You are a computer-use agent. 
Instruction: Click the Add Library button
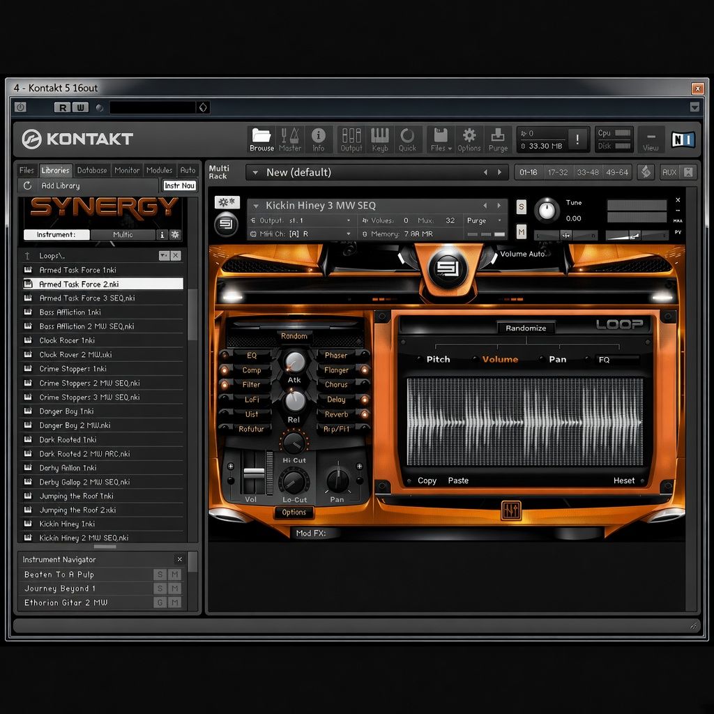coord(61,185)
